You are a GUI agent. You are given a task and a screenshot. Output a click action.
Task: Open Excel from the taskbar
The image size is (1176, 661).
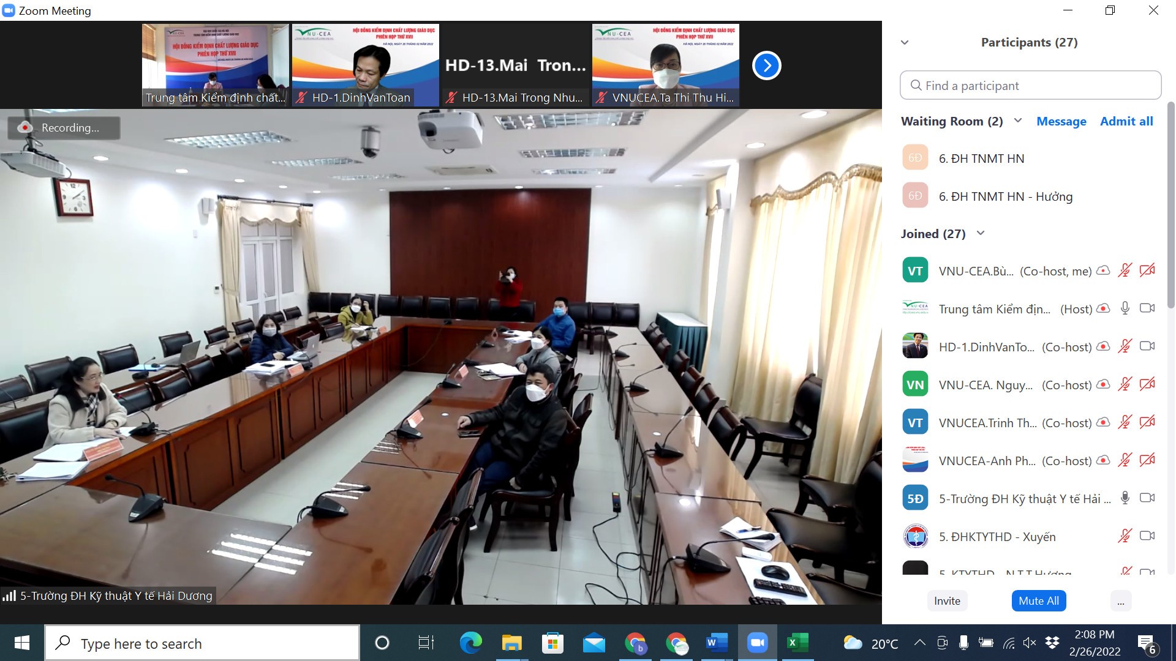tap(797, 643)
